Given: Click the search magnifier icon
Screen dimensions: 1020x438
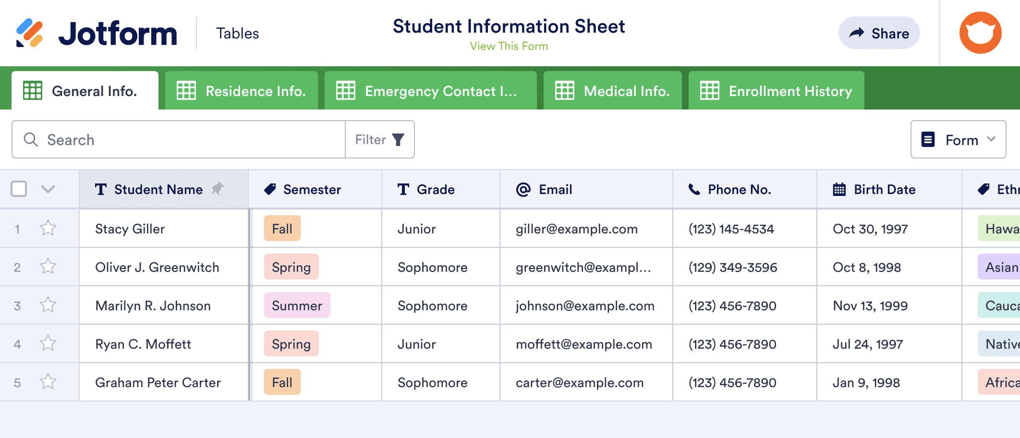Looking at the screenshot, I should click(31, 140).
